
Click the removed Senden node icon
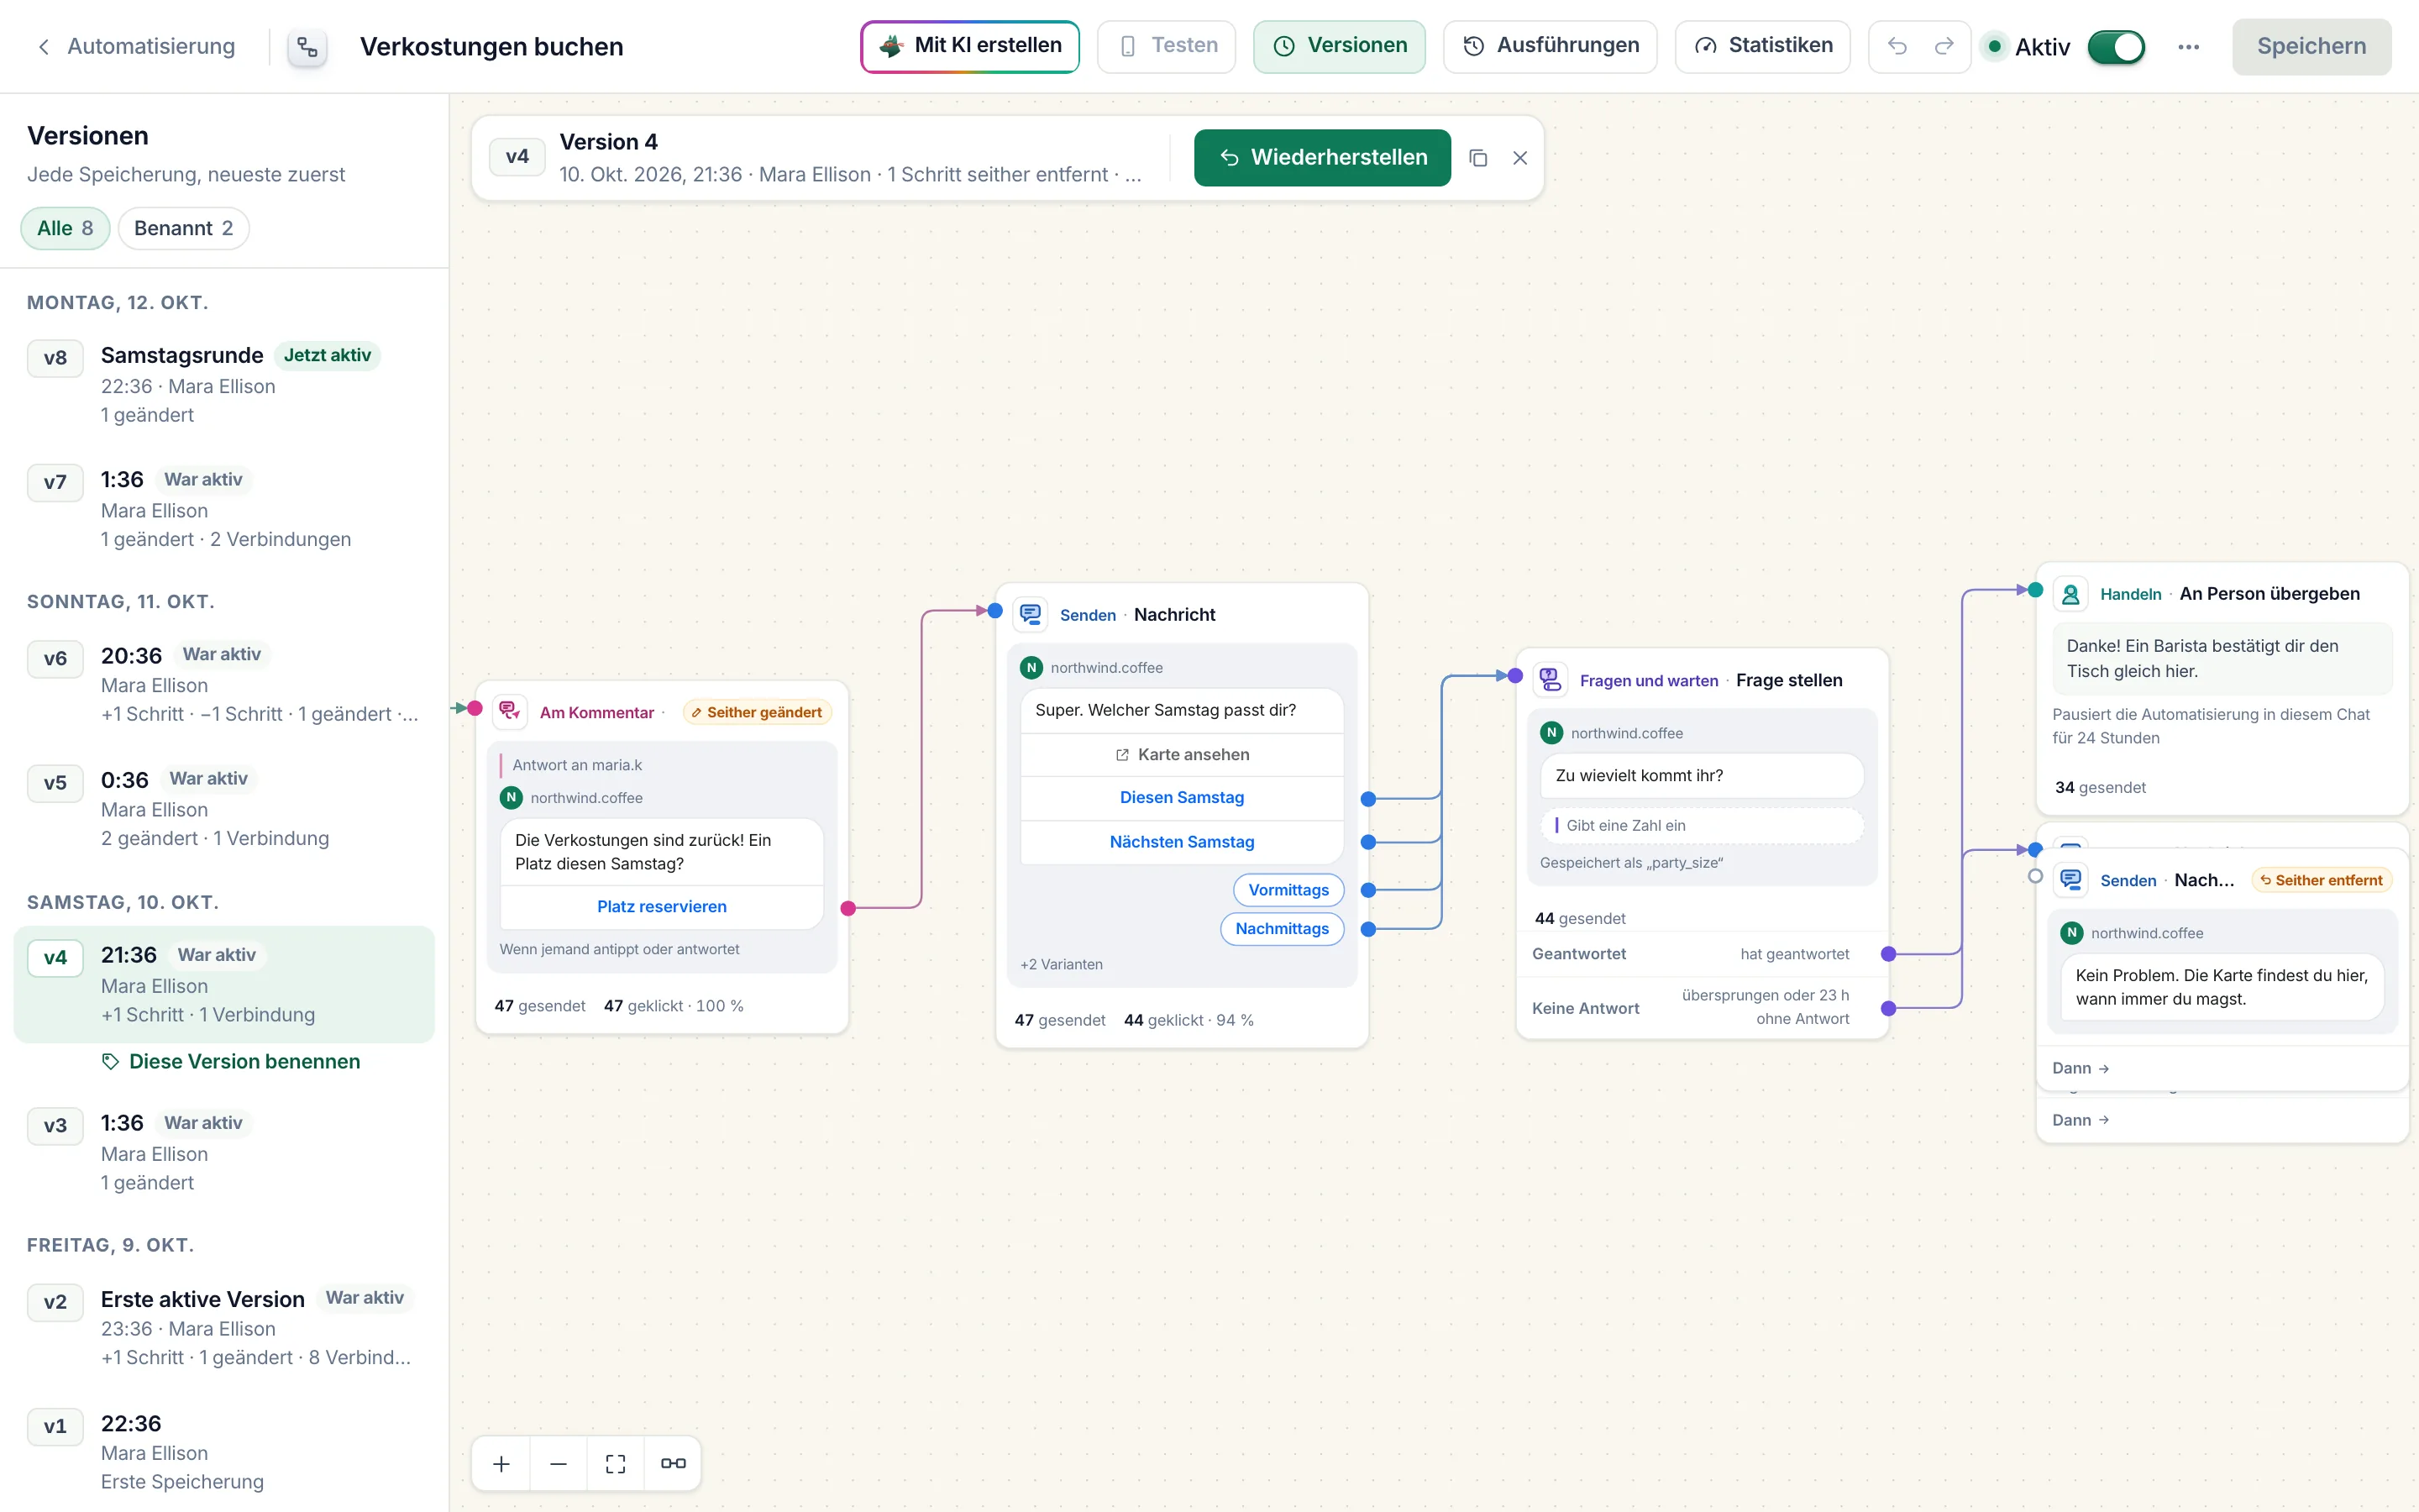pos(2070,880)
